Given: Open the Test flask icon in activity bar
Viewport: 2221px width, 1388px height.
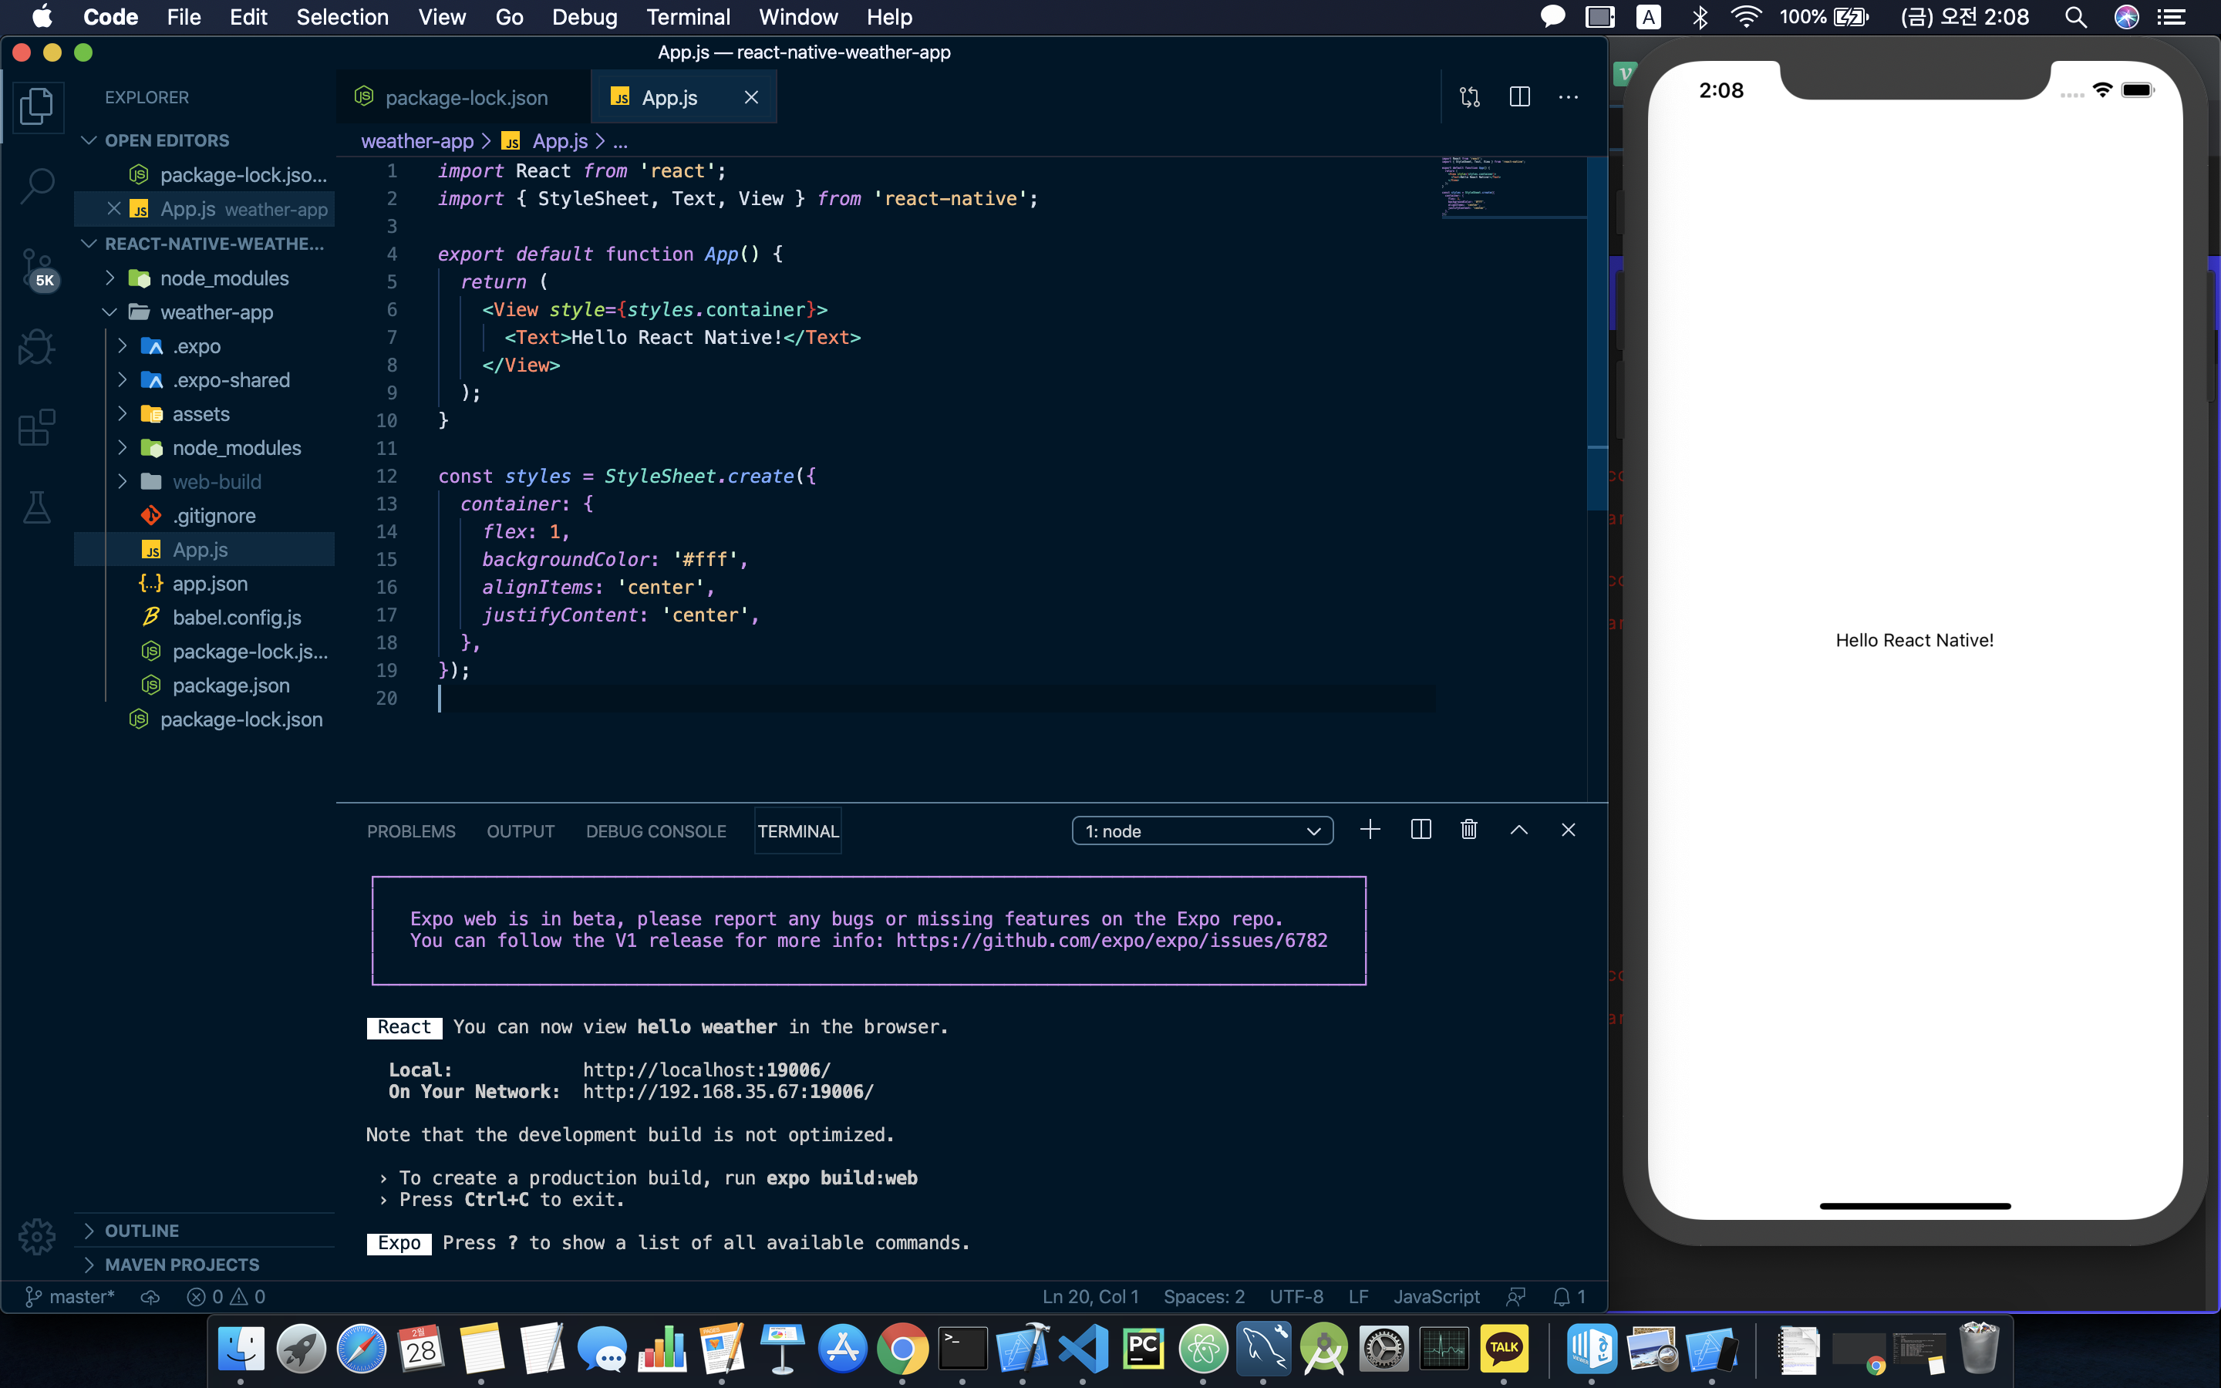Looking at the screenshot, I should tap(37, 507).
